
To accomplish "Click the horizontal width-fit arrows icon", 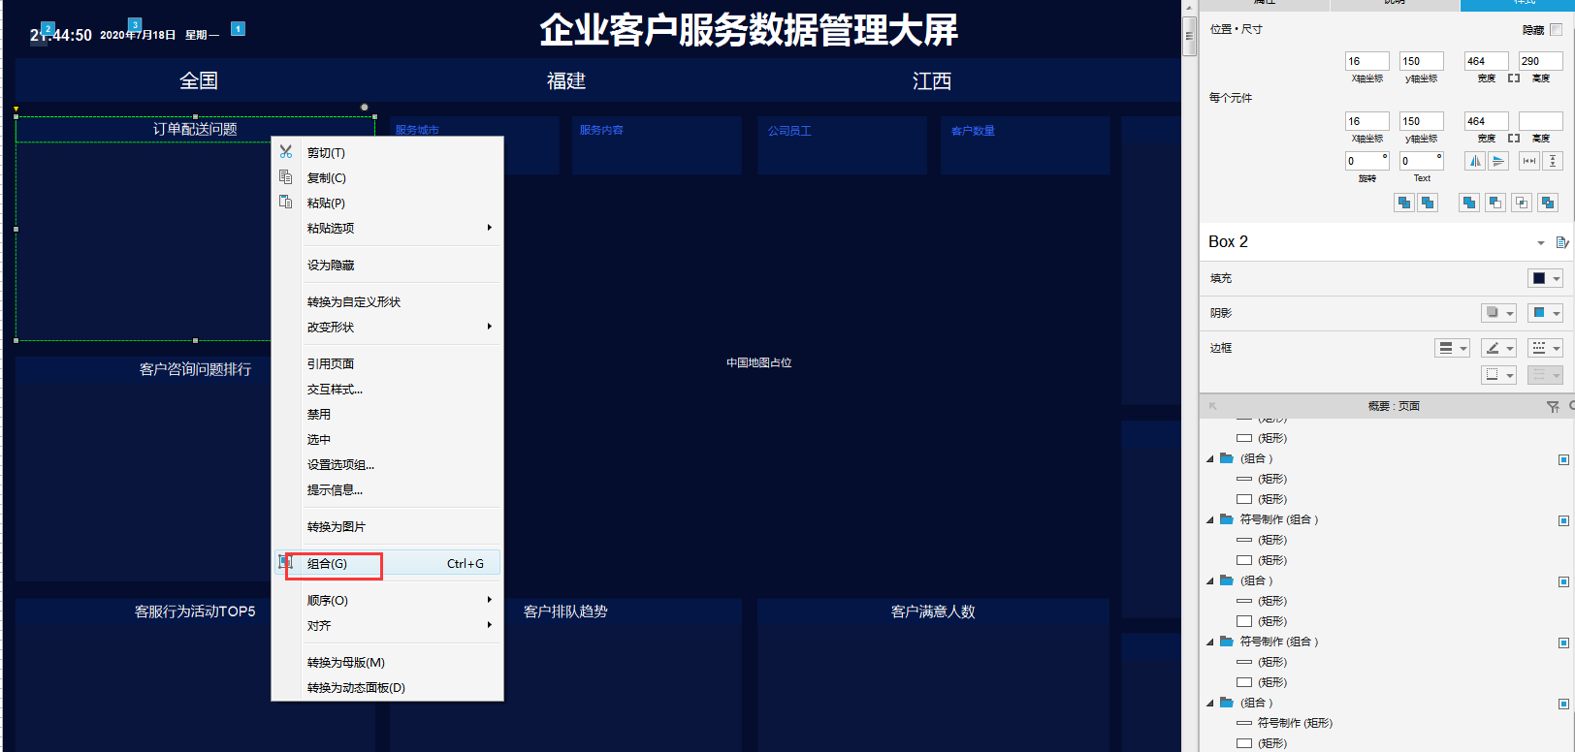I will (1529, 161).
